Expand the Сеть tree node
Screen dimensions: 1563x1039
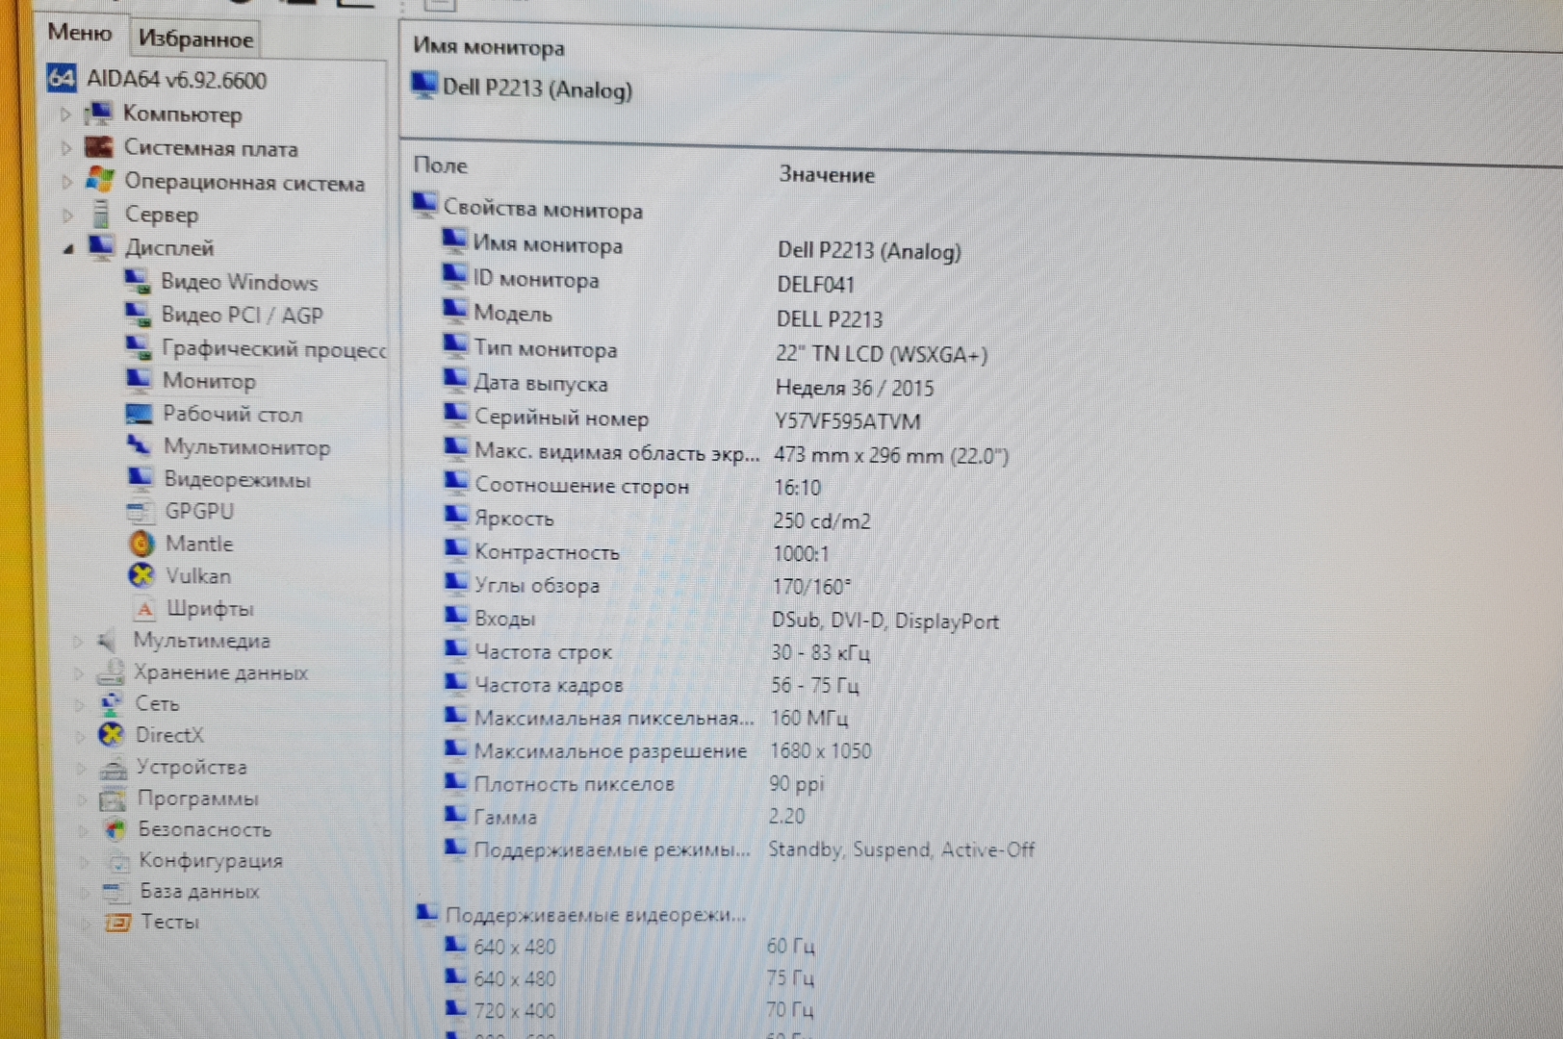click(80, 704)
